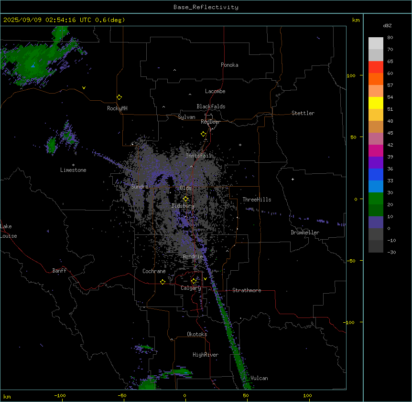Click the Blackfalds city label
The height and width of the screenshot is (402, 412).
pos(211,106)
